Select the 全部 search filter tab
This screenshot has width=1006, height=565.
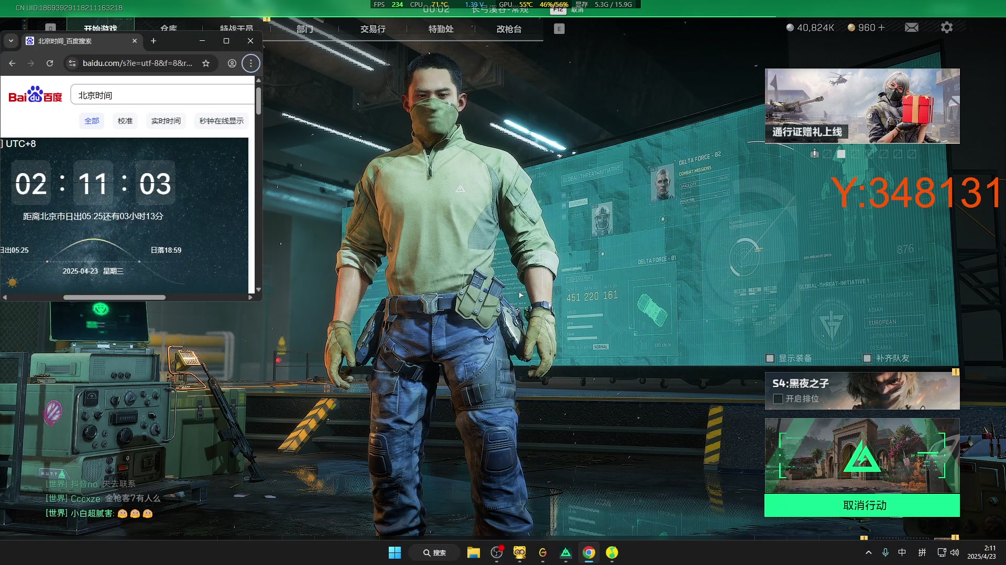[92, 121]
